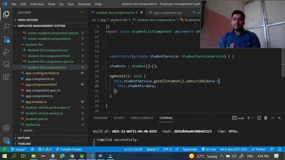Split the terminal panel

259,118
